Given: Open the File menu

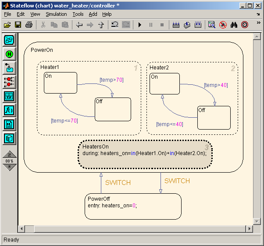Looking at the screenshot, I should [7, 14].
